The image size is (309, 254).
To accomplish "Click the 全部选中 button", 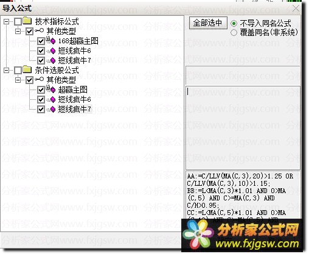I will 208,23.
